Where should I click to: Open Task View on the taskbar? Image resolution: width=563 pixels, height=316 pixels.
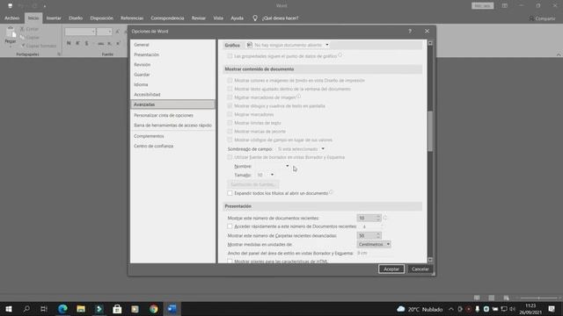pyautogui.click(x=44, y=309)
